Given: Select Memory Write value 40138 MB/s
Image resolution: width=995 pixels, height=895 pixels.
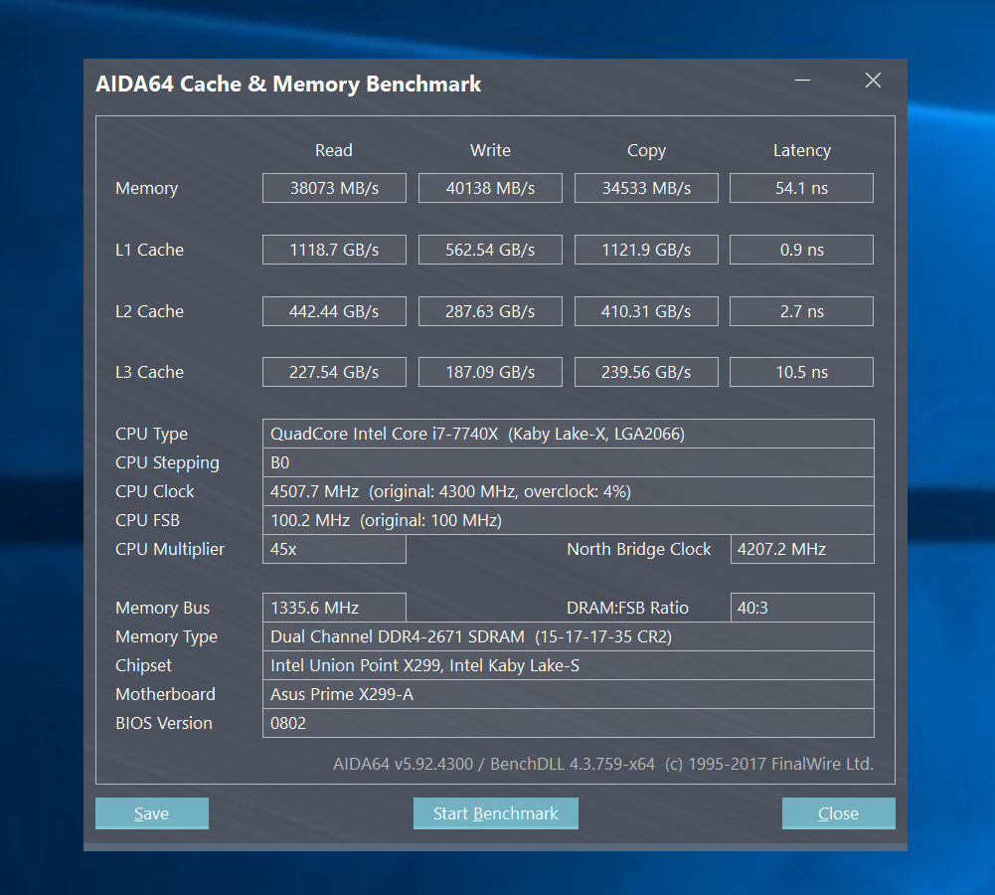Looking at the screenshot, I should coord(490,188).
